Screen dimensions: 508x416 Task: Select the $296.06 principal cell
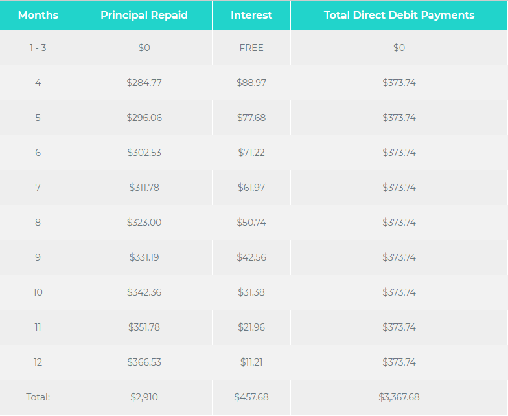pos(144,118)
